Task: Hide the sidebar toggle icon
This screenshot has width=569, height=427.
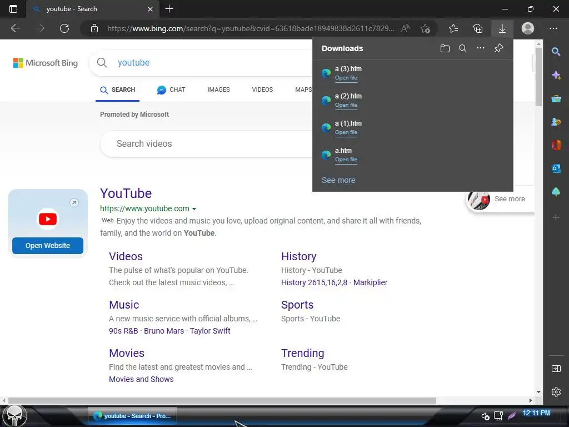Action: [x=556, y=369]
